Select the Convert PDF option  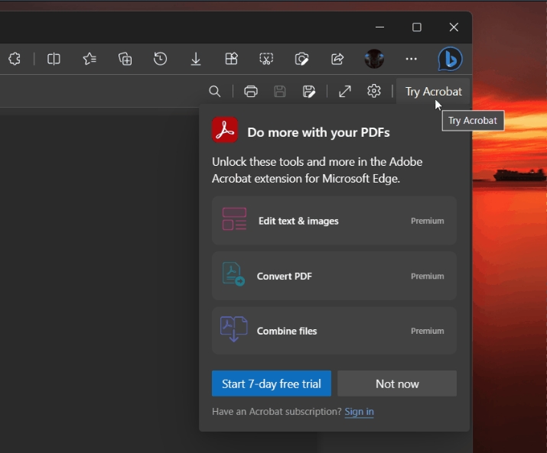pyautogui.click(x=334, y=276)
